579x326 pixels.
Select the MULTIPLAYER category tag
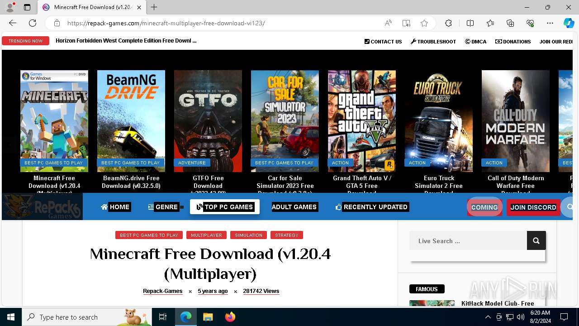(x=206, y=235)
